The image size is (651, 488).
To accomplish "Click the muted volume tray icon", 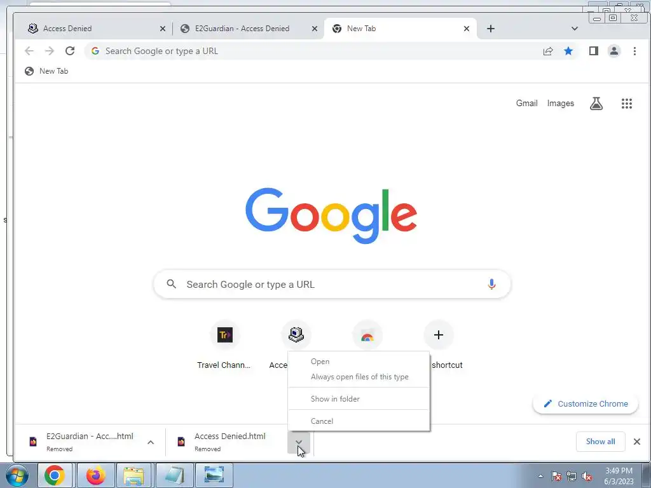I will click(587, 477).
